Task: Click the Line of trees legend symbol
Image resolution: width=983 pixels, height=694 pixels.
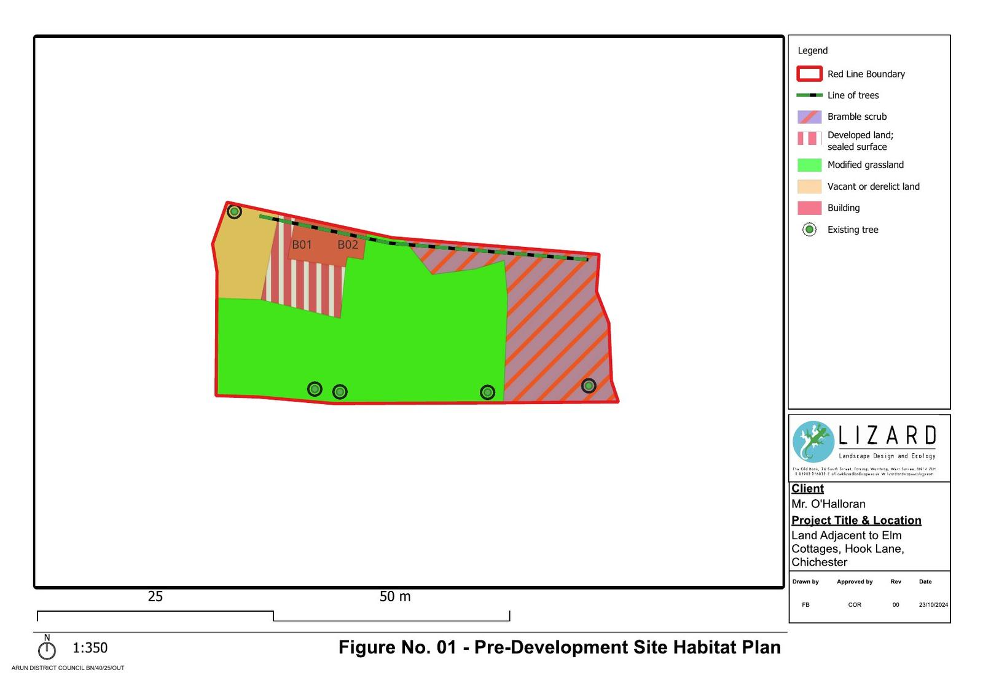Action: 809,95
